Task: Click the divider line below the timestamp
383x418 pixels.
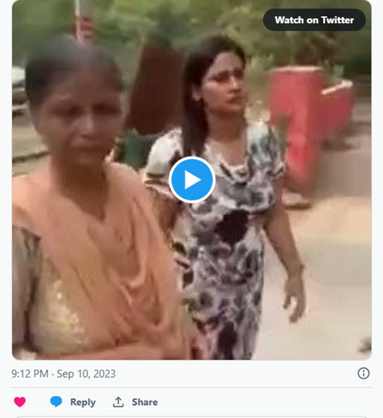Action: (191, 387)
